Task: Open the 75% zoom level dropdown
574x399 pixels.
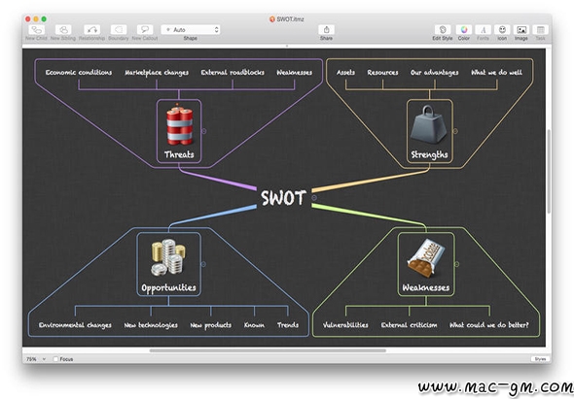Action: pyautogui.click(x=35, y=359)
